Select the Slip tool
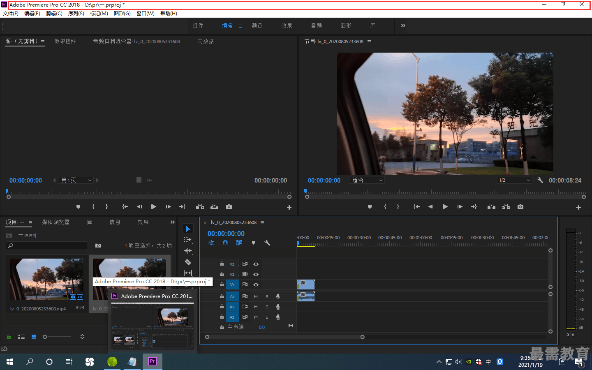Viewport: 592px width, 370px height. [188, 273]
